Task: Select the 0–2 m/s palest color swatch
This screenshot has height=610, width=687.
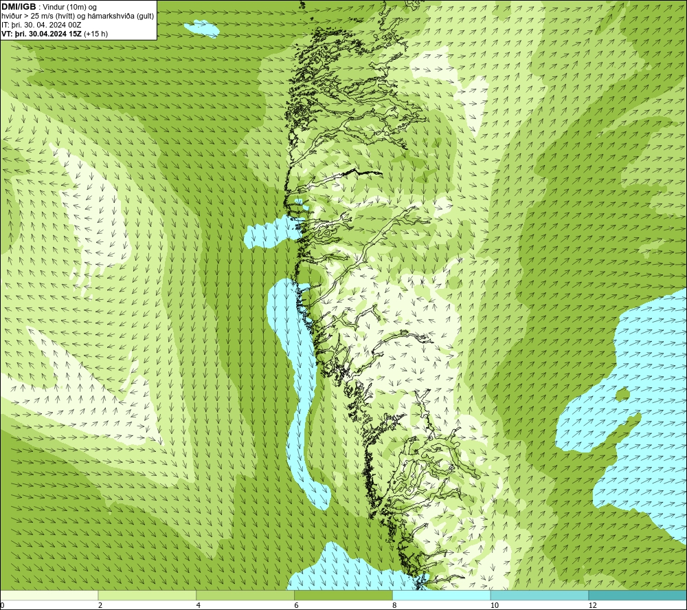Action: 49,595
